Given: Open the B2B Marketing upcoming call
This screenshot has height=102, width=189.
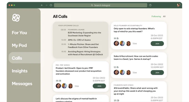Looking at the screenshot, I should pos(84,34).
